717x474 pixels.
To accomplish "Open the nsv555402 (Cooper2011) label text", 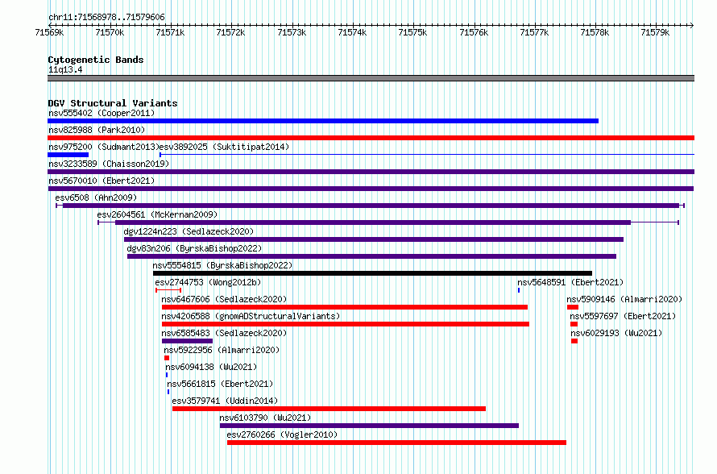I will pos(102,113).
